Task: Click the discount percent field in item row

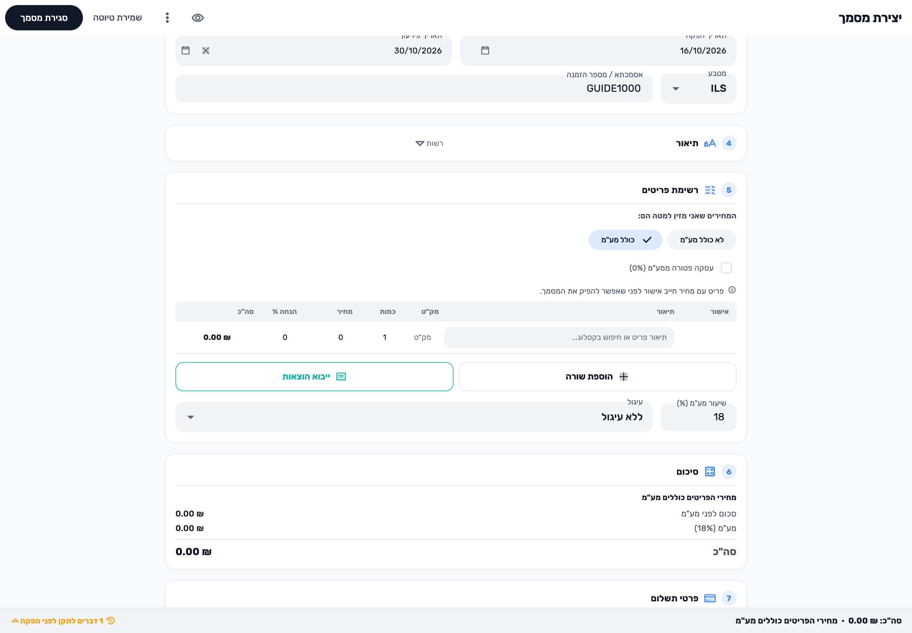Action: click(285, 337)
